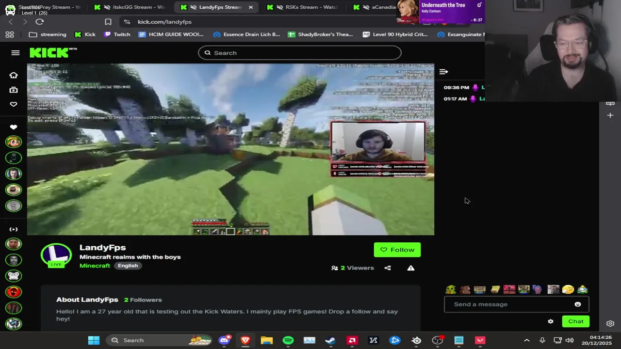
Task: Open Level 90 Hybrid Crit bookmark
Action: 395,34
